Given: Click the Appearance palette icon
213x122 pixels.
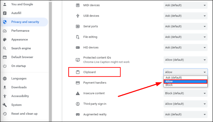Looking at the screenshot, I should tap(5, 40).
